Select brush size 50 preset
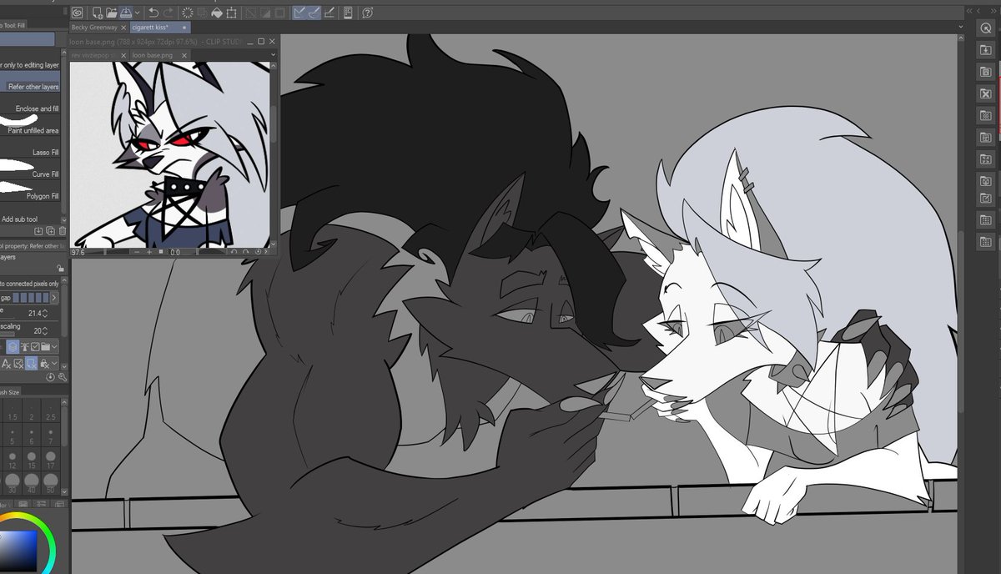The height and width of the screenshot is (574, 1001). [x=51, y=483]
